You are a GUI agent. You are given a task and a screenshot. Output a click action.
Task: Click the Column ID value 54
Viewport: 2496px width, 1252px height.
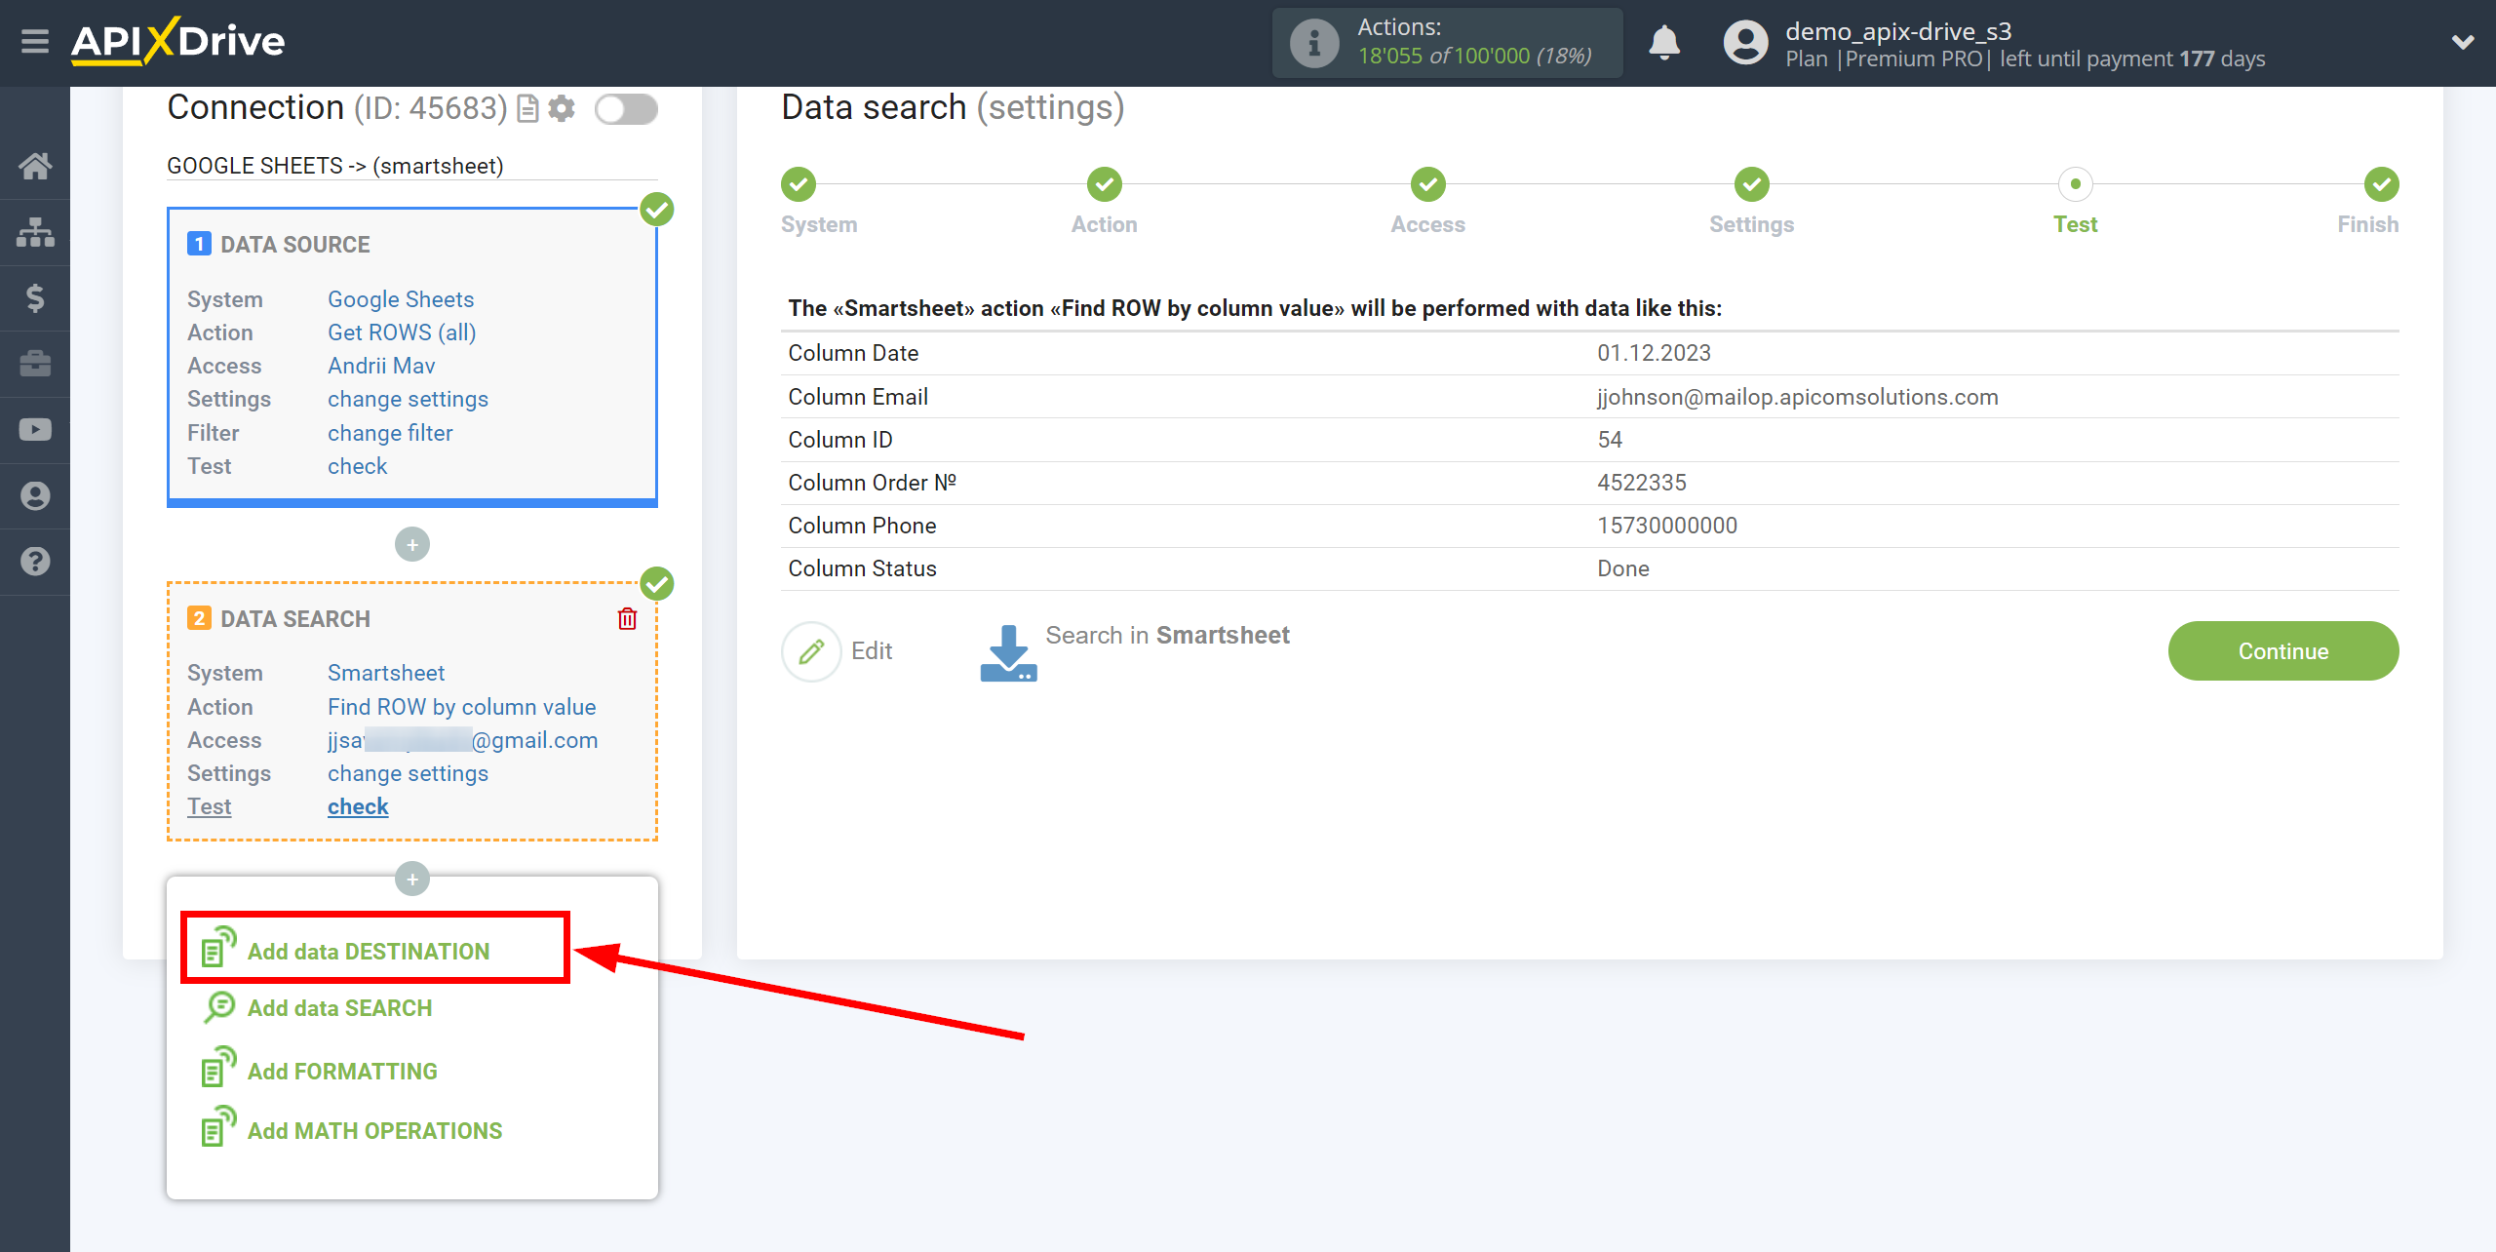click(1610, 440)
